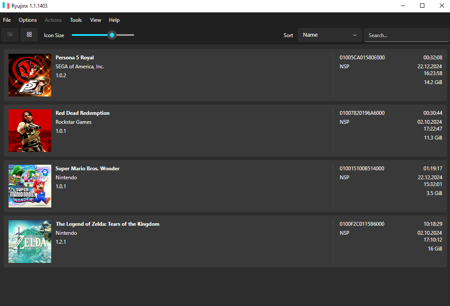Click the Ryujinx logo in title bar
The width and height of the screenshot is (450, 306).
point(6,6)
